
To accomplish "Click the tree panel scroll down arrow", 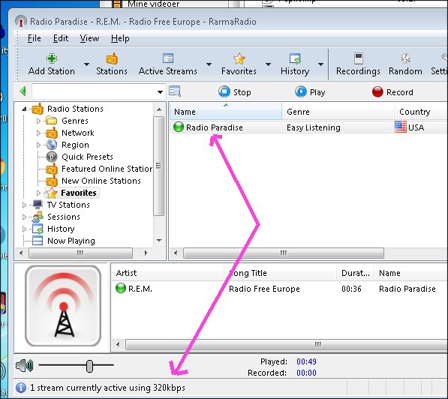I will pyautogui.click(x=159, y=241).
